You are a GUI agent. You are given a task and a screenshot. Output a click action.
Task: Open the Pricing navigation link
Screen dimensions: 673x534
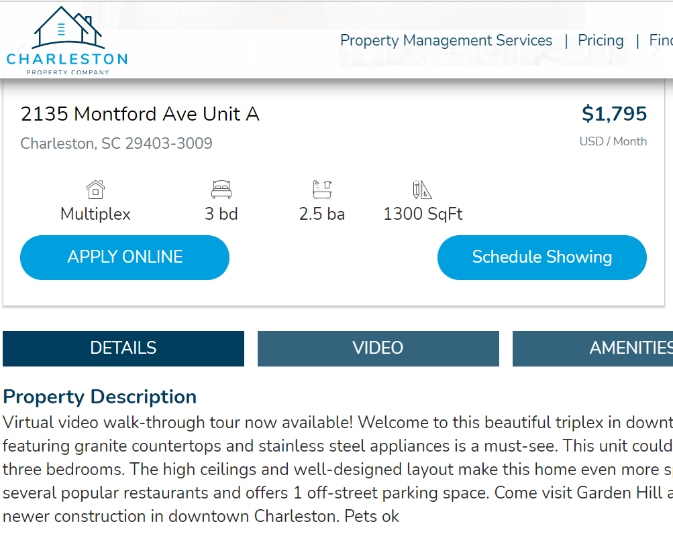pyautogui.click(x=601, y=40)
